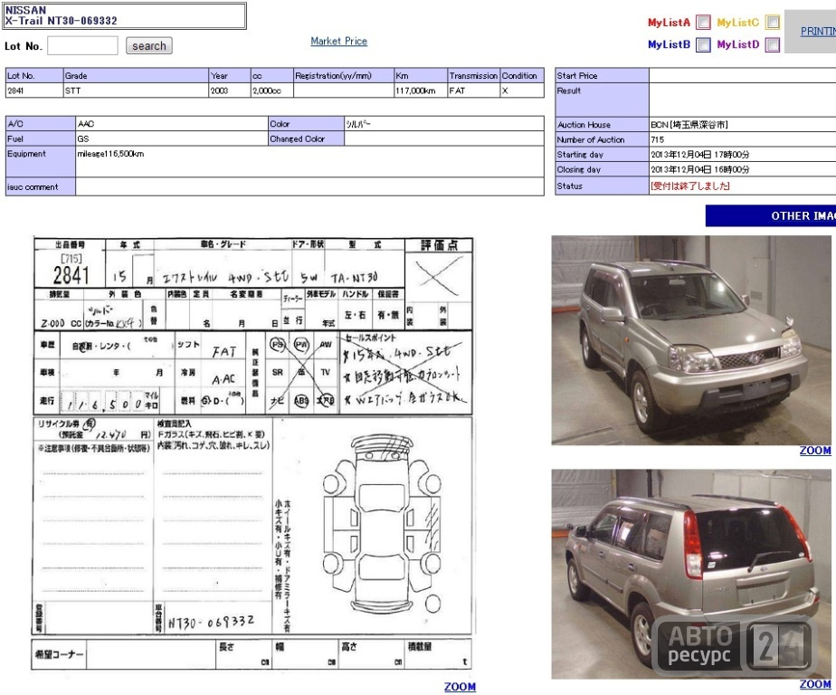The width and height of the screenshot is (836, 695).
Task: Click Number of Auction value 715
Action: (x=658, y=139)
